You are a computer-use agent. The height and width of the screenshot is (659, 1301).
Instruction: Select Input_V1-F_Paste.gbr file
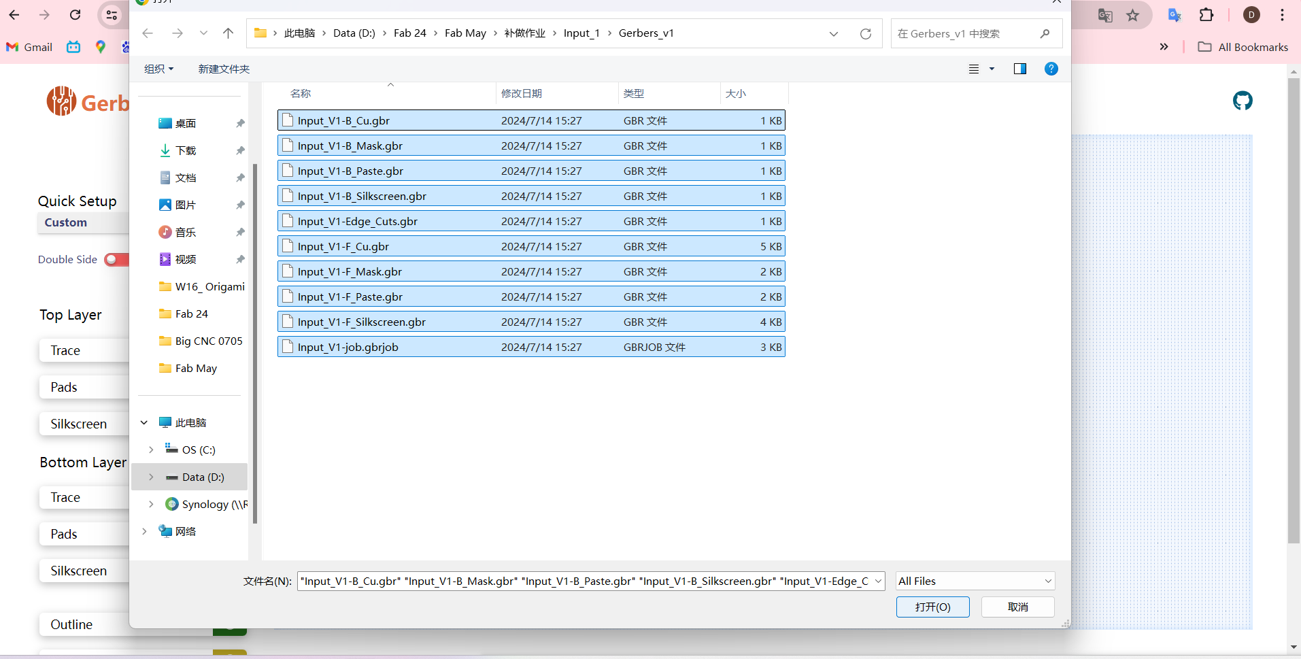click(531, 297)
